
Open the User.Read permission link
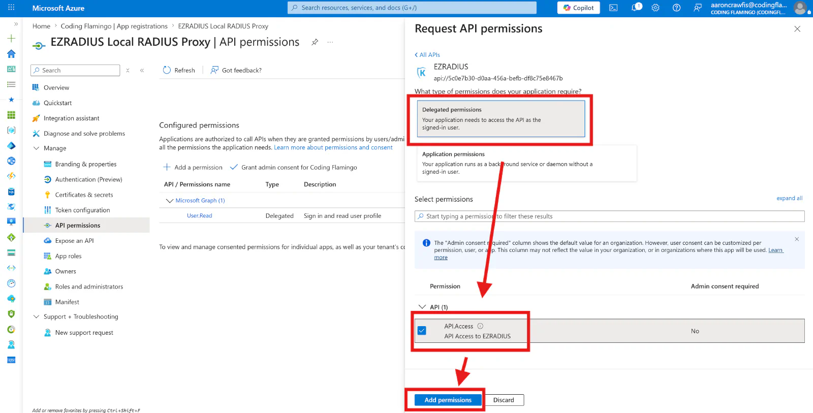pyautogui.click(x=199, y=215)
